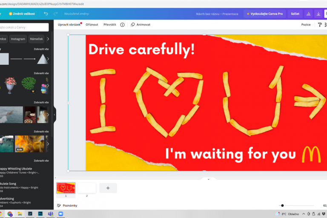Click Změnit velikost resize button
This screenshot has height=218, width=327.
point(22,14)
